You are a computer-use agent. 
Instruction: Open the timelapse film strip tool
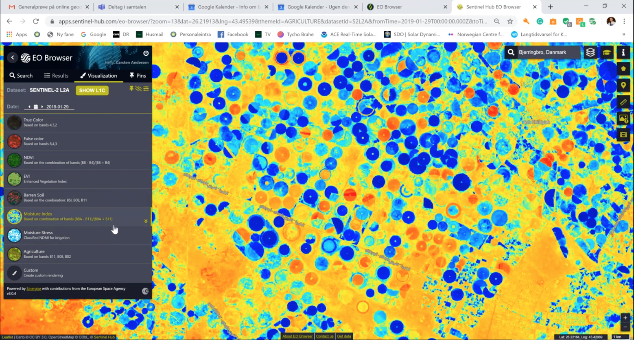click(623, 135)
